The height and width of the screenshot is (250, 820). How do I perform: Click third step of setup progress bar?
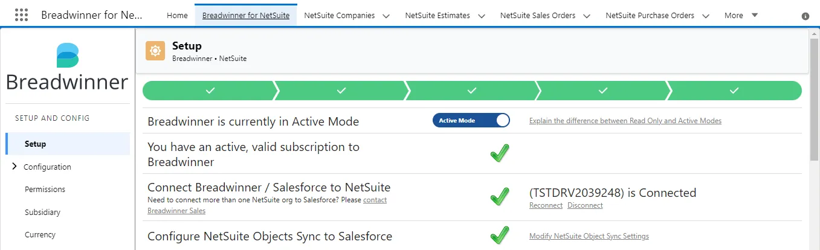point(472,91)
